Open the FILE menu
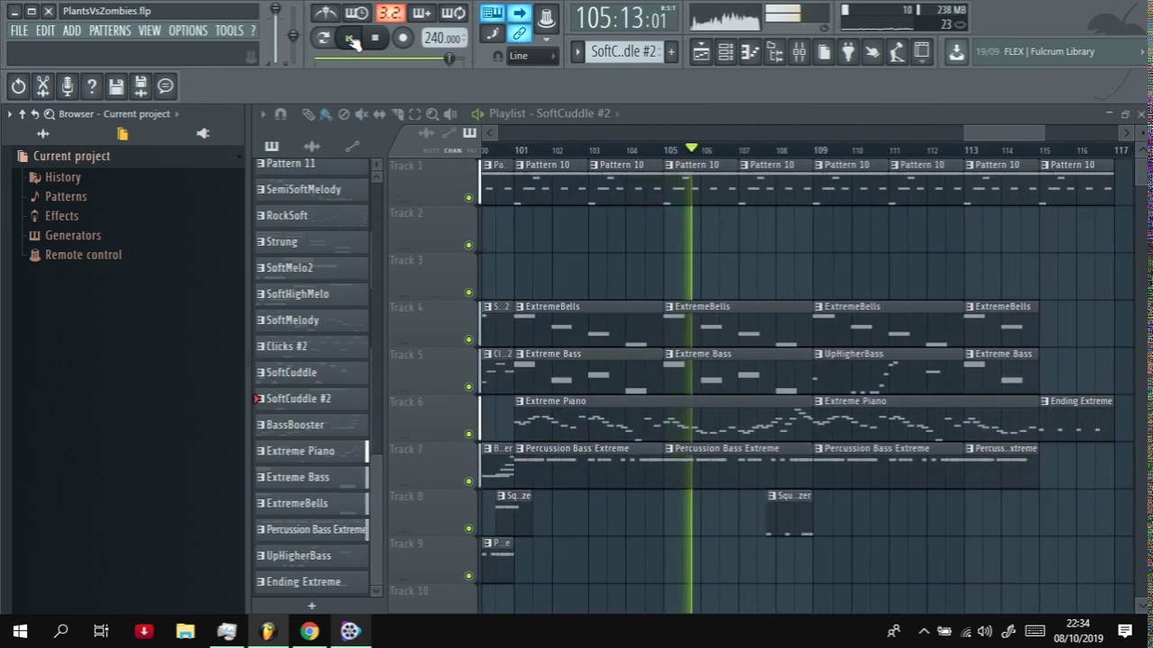Image resolution: width=1153 pixels, height=648 pixels. click(x=19, y=31)
